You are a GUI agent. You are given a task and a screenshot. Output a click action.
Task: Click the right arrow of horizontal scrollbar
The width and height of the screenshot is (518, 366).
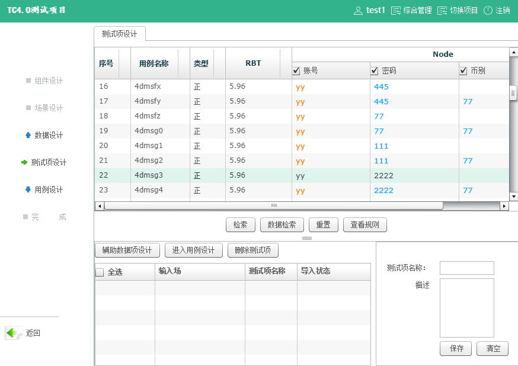point(504,206)
